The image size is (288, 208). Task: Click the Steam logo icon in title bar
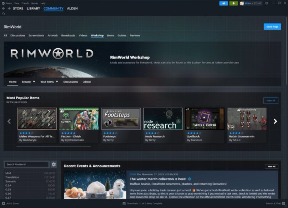point(3,3)
